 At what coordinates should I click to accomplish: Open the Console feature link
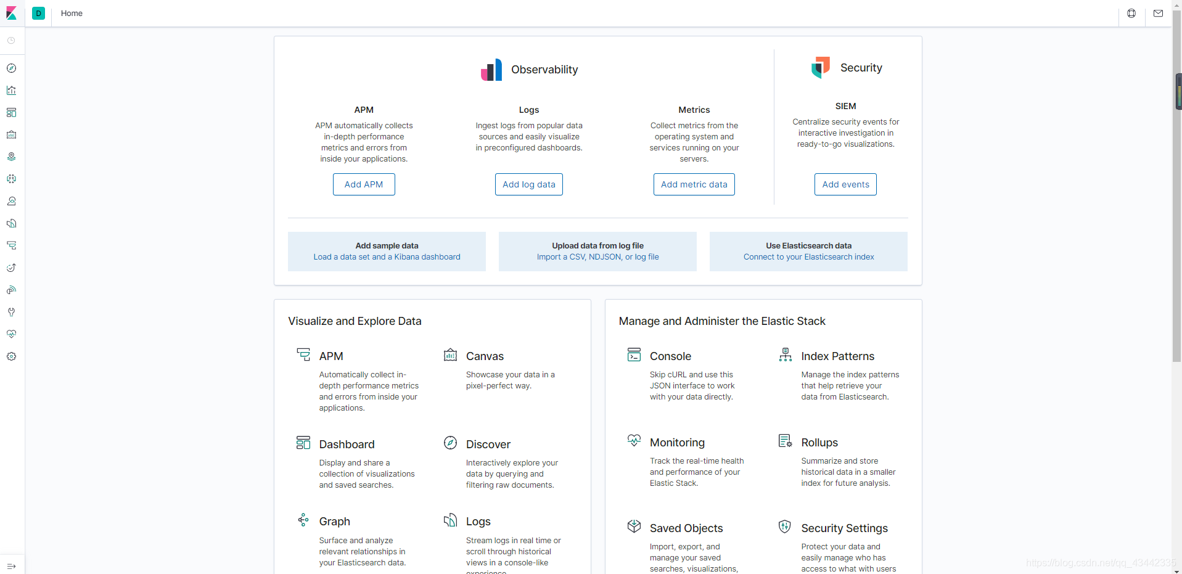point(670,356)
